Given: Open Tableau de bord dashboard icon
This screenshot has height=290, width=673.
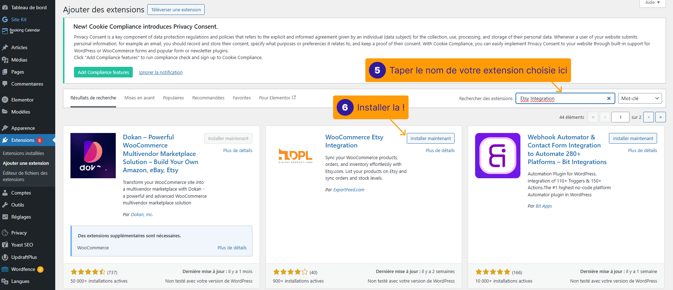Looking at the screenshot, I should point(5,7).
